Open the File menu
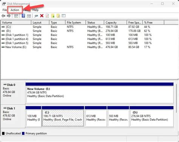The height and width of the screenshot is (142, 179). coord(5,10)
